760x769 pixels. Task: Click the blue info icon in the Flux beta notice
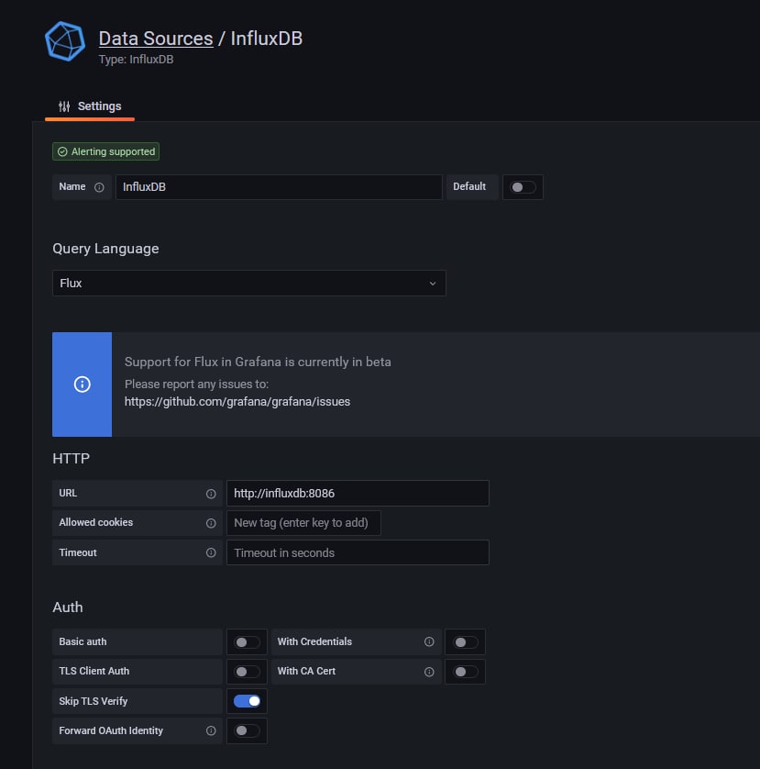click(x=82, y=384)
